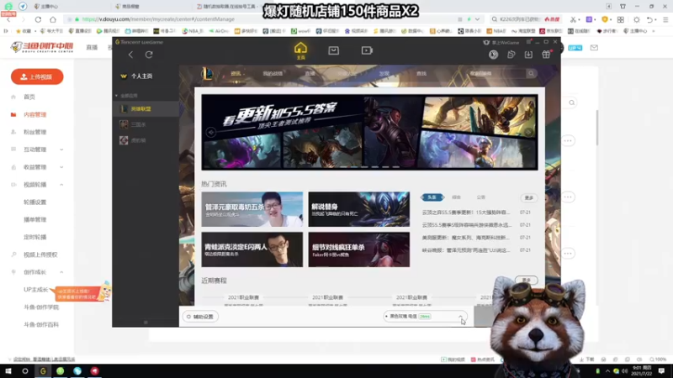Click 更多 for 近期赛程

click(x=527, y=280)
